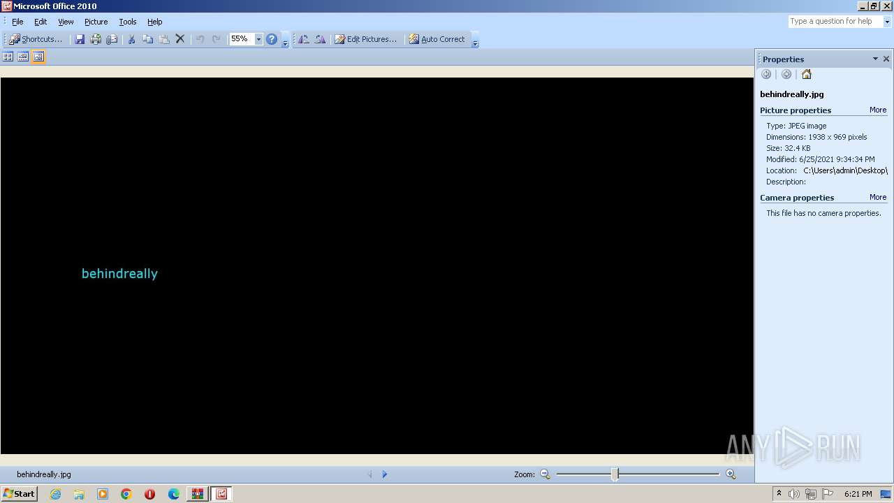The image size is (894, 503).
Task: Click the Redo arrow icon
Action: click(217, 39)
